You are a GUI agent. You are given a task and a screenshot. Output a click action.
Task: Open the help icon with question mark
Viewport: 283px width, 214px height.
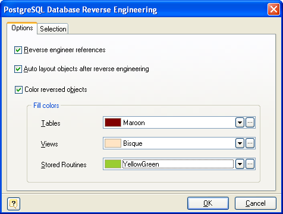tap(14, 204)
